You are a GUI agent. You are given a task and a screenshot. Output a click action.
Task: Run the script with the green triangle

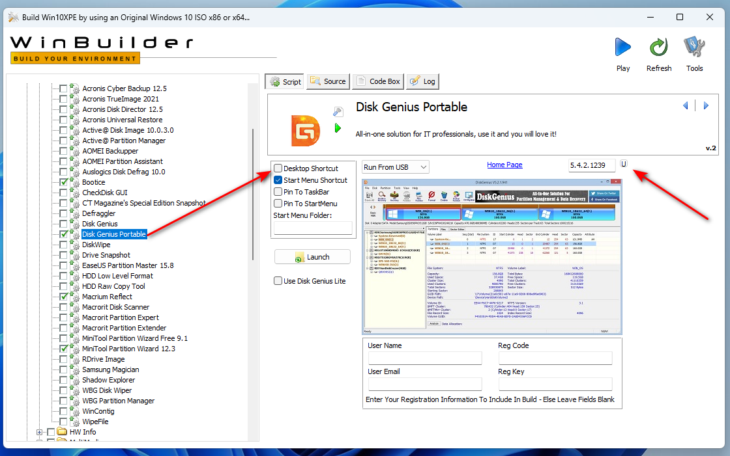pos(338,128)
